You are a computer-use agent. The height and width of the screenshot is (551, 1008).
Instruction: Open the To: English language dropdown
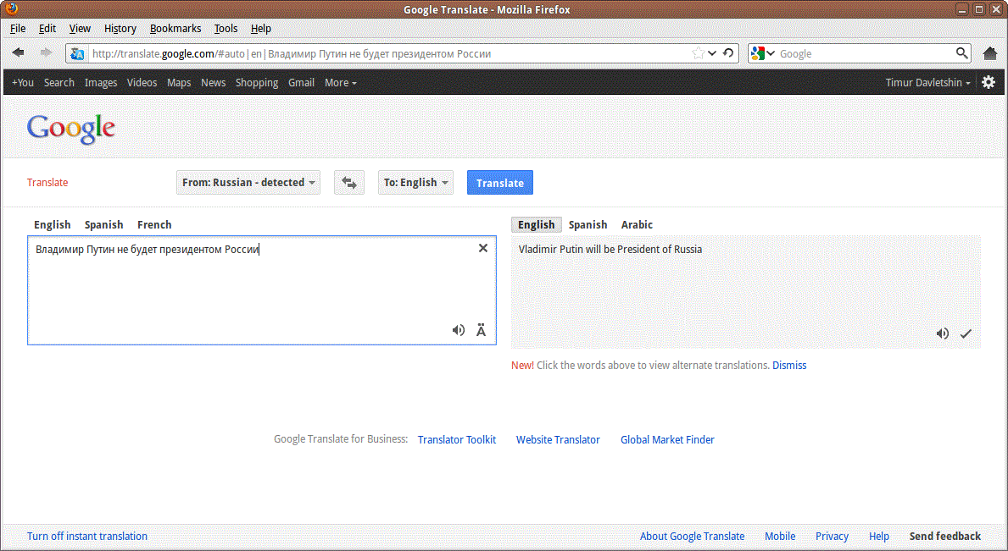coord(415,183)
